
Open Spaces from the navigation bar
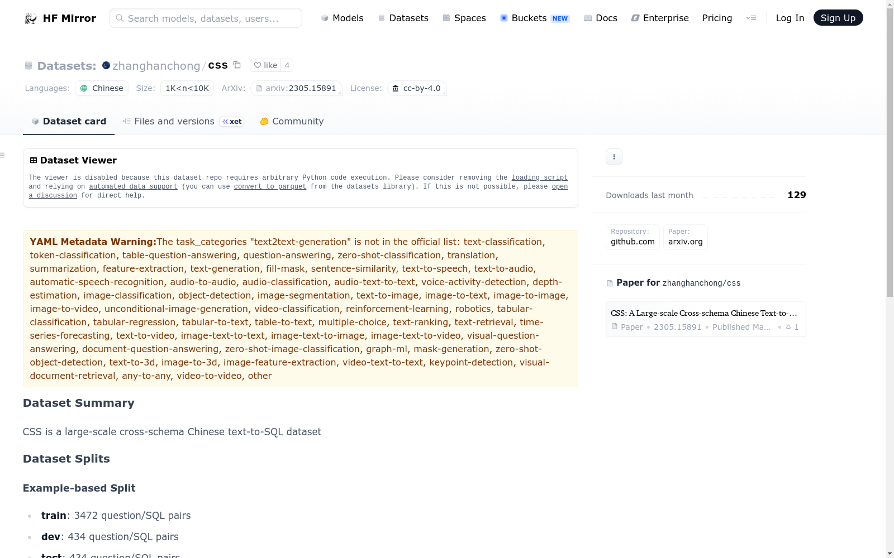464,18
